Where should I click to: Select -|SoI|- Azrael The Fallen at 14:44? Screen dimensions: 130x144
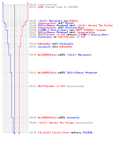pyautogui.click(x=95, y=25)
